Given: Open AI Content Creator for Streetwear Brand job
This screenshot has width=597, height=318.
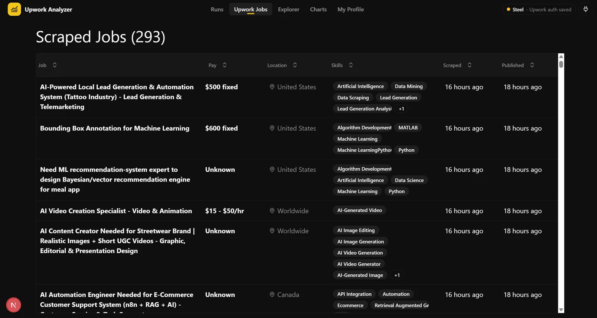Looking at the screenshot, I should [118, 241].
